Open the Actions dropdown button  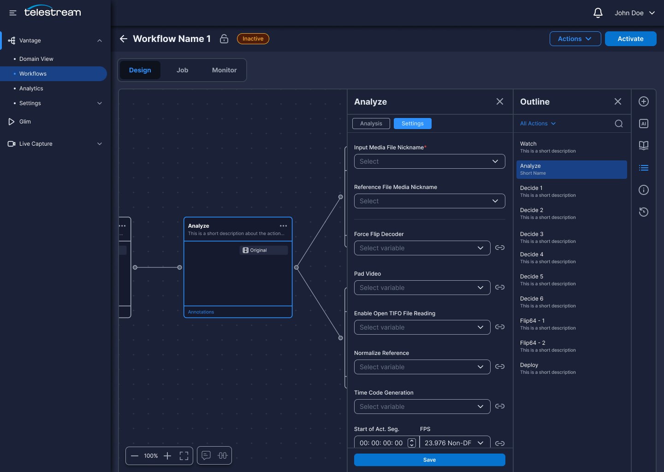575,39
